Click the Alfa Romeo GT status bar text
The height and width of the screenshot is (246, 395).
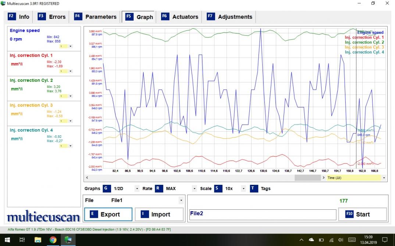tap(89, 230)
